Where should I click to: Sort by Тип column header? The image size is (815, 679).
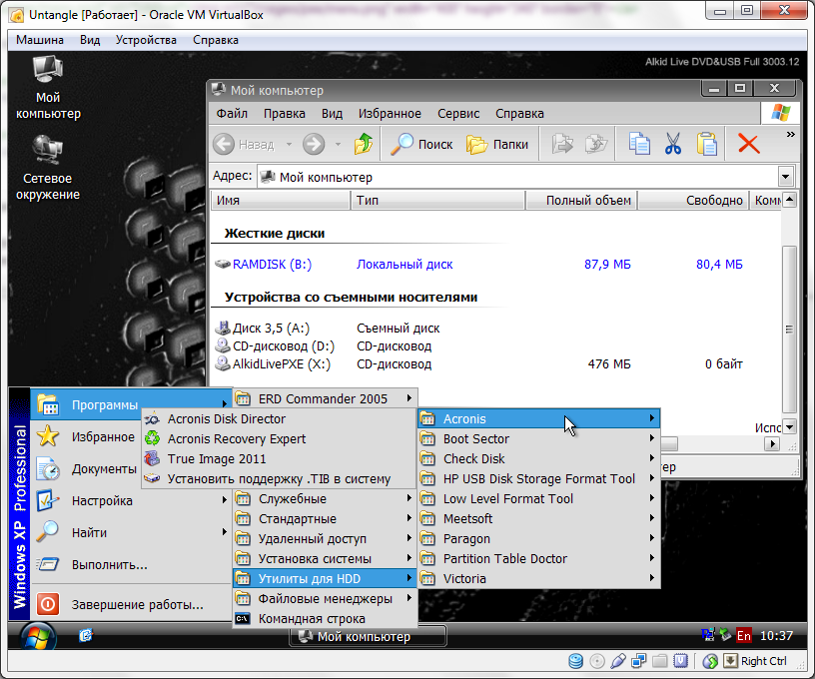click(x=438, y=200)
